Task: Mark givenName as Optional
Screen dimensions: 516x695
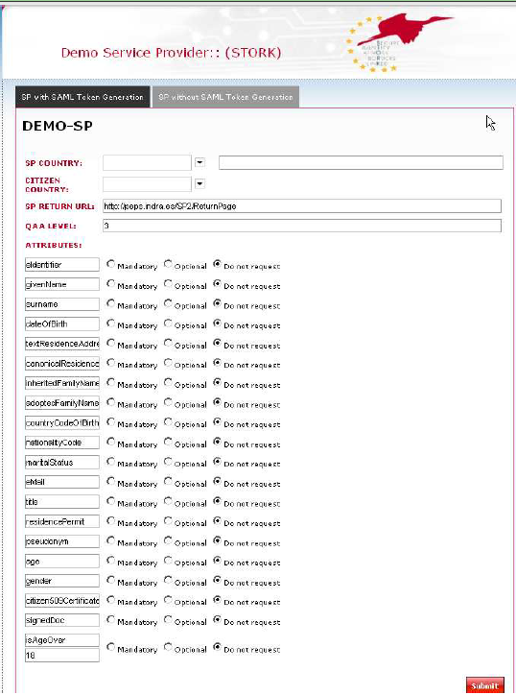Action: [168, 284]
